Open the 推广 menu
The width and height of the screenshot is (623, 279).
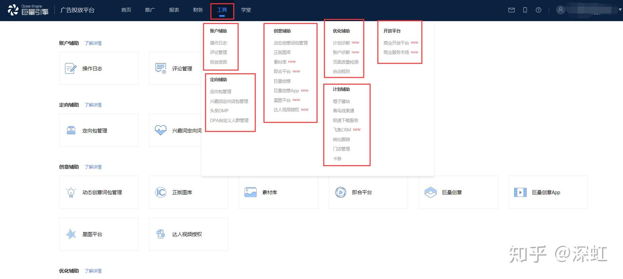tap(150, 10)
